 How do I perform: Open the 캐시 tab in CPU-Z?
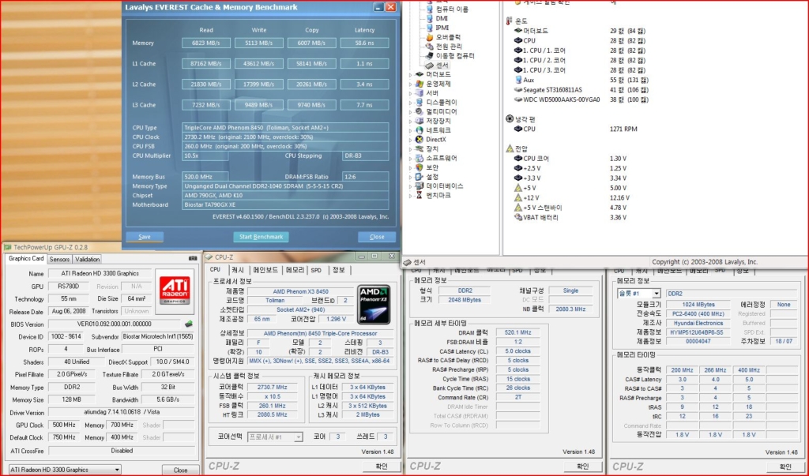[238, 270]
